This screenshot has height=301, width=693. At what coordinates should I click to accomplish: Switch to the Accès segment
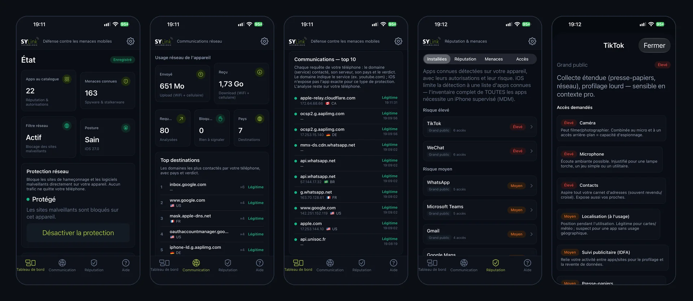522,59
